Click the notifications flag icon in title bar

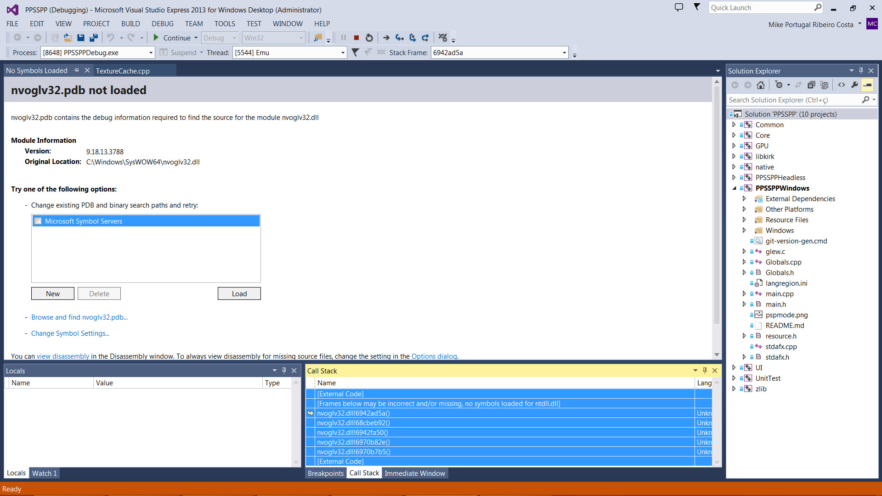click(697, 7)
